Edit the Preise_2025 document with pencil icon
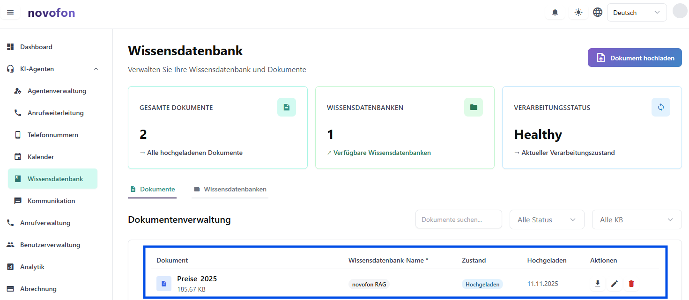 615,284
